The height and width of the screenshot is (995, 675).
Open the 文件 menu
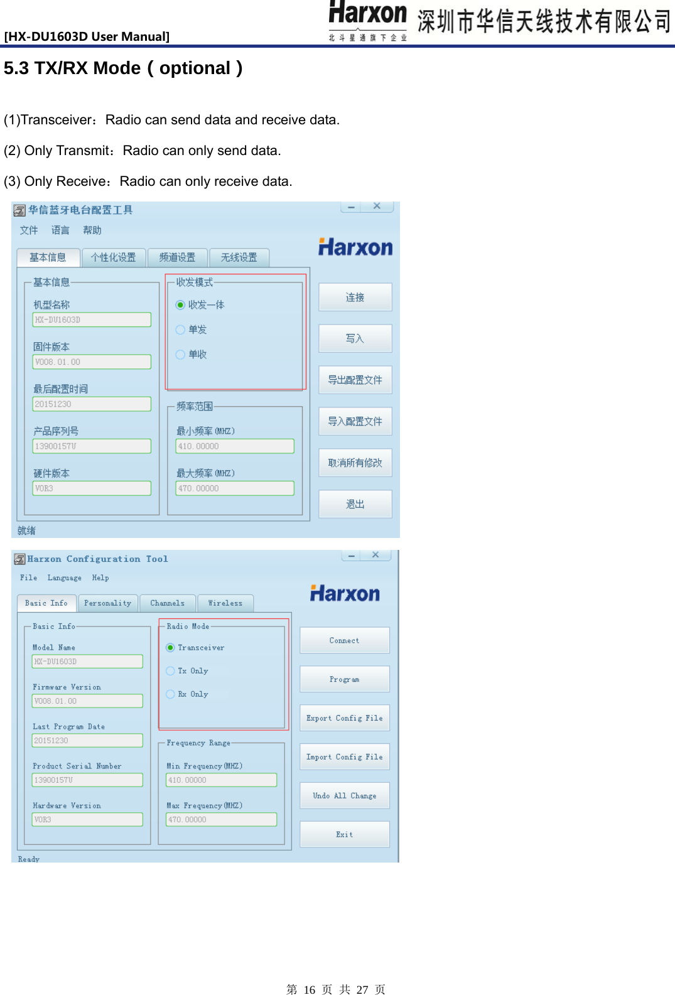(x=29, y=230)
